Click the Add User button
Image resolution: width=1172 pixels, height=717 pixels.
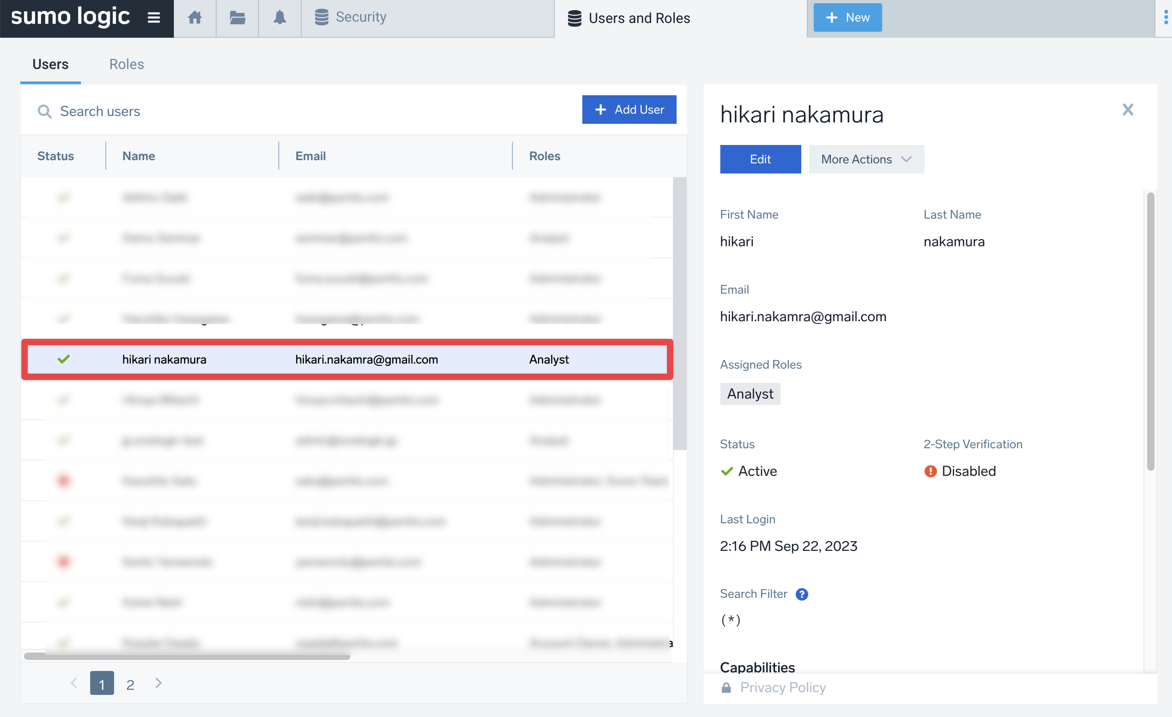pos(629,110)
